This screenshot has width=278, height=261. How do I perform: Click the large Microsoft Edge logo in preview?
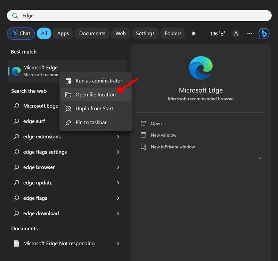click(201, 68)
